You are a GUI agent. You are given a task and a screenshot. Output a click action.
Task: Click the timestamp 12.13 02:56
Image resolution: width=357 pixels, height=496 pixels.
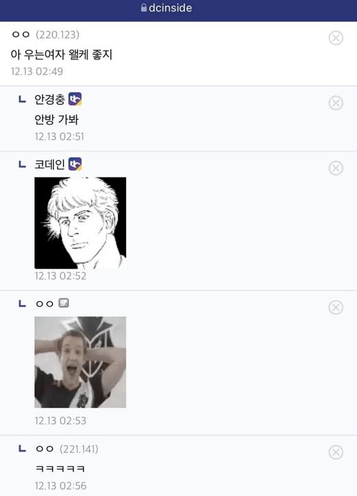coord(61,486)
